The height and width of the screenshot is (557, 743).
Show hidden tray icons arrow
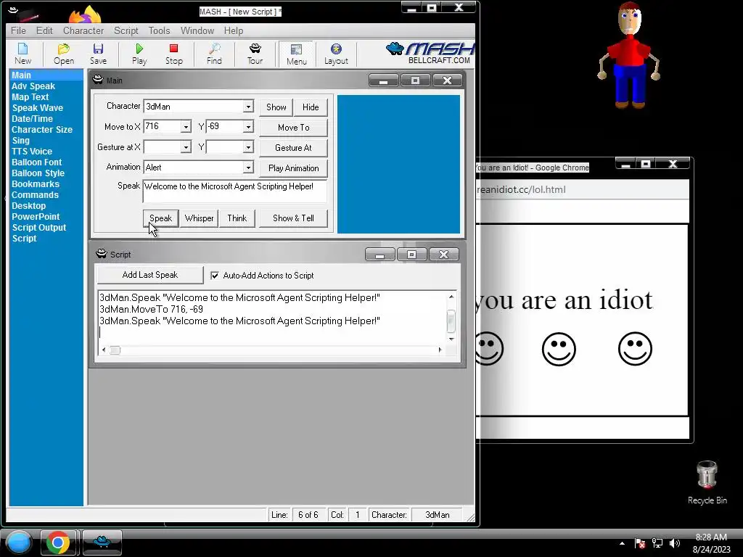pos(622,543)
